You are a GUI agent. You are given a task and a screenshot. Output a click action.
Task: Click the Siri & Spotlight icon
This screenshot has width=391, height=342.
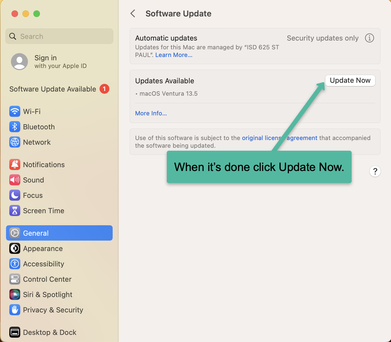tap(15, 294)
